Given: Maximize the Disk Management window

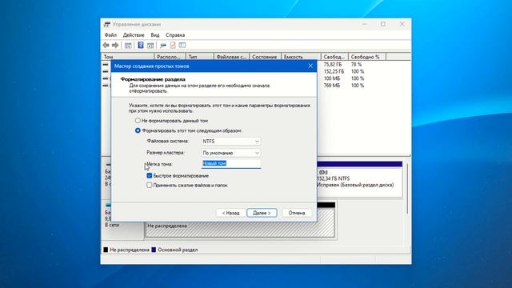Looking at the screenshot, I should click(x=382, y=24).
